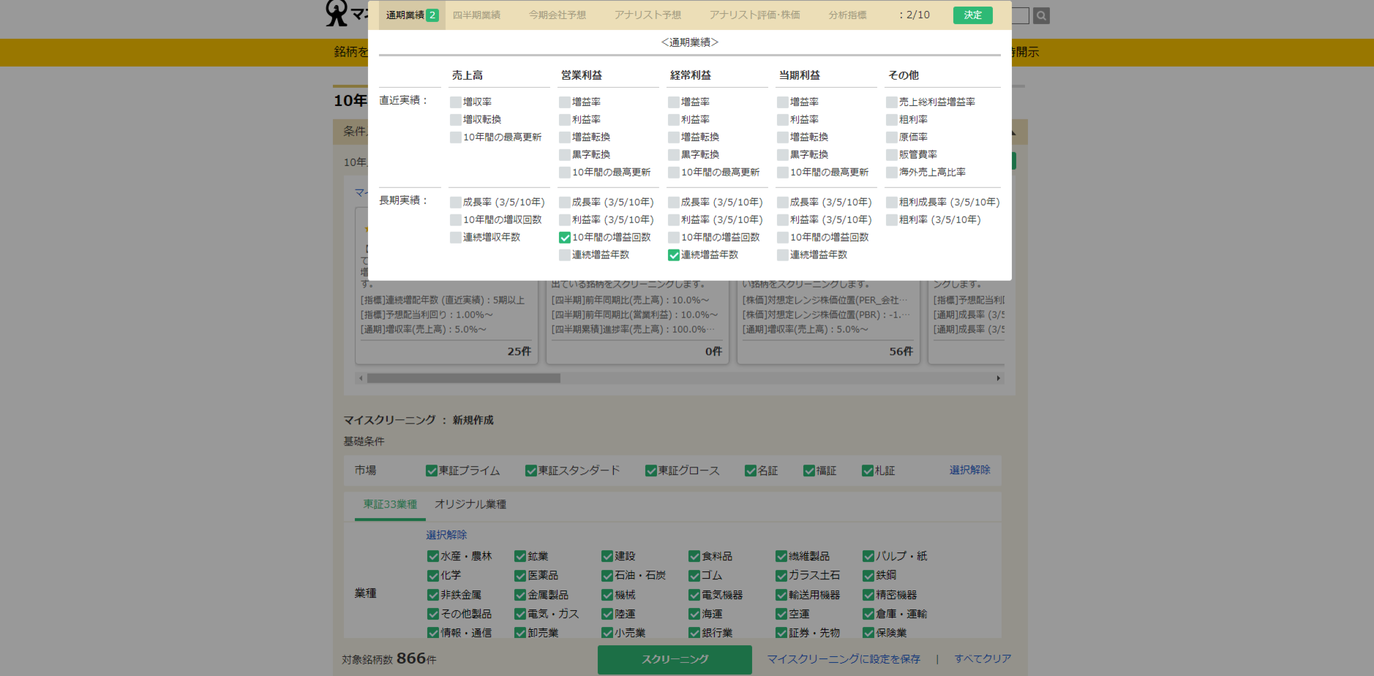Uncheck 輸送用機器 industry
This screenshot has width=1374, height=676.
[x=781, y=595]
